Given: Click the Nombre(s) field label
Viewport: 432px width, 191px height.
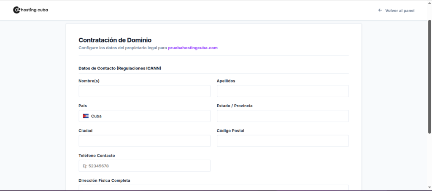Looking at the screenshot, I should (89, 81).
